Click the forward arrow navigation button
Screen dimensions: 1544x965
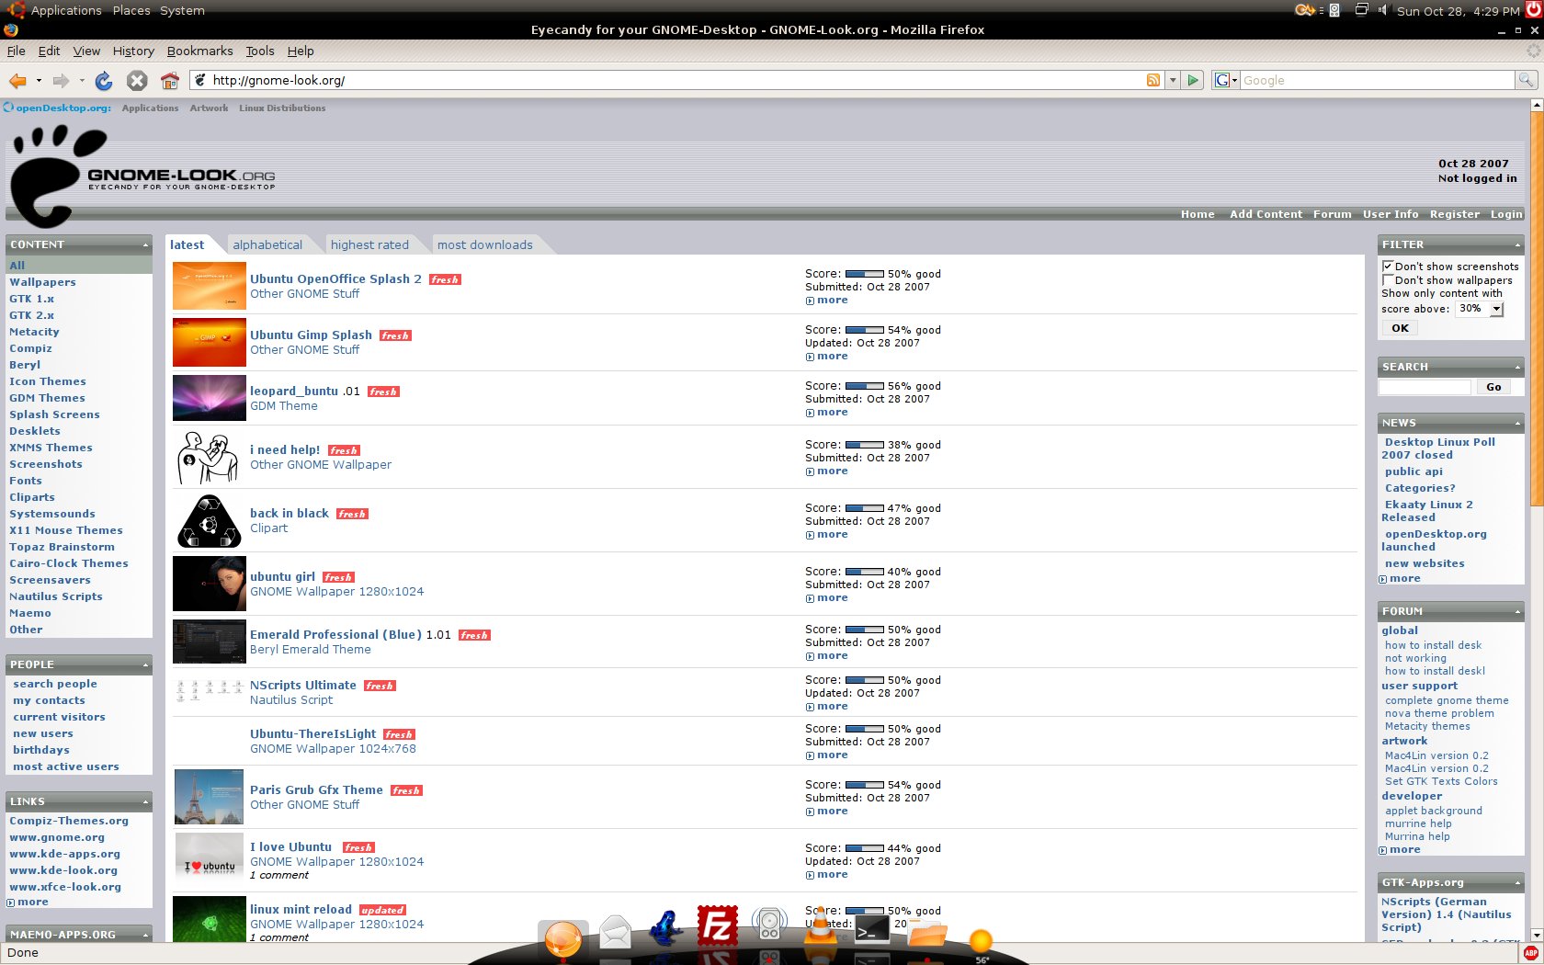tap(61, 81)
